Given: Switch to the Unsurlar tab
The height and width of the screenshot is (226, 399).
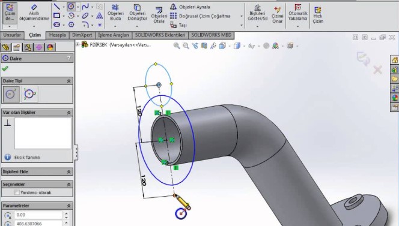Looking at the screenshot, I should (12, 35).
